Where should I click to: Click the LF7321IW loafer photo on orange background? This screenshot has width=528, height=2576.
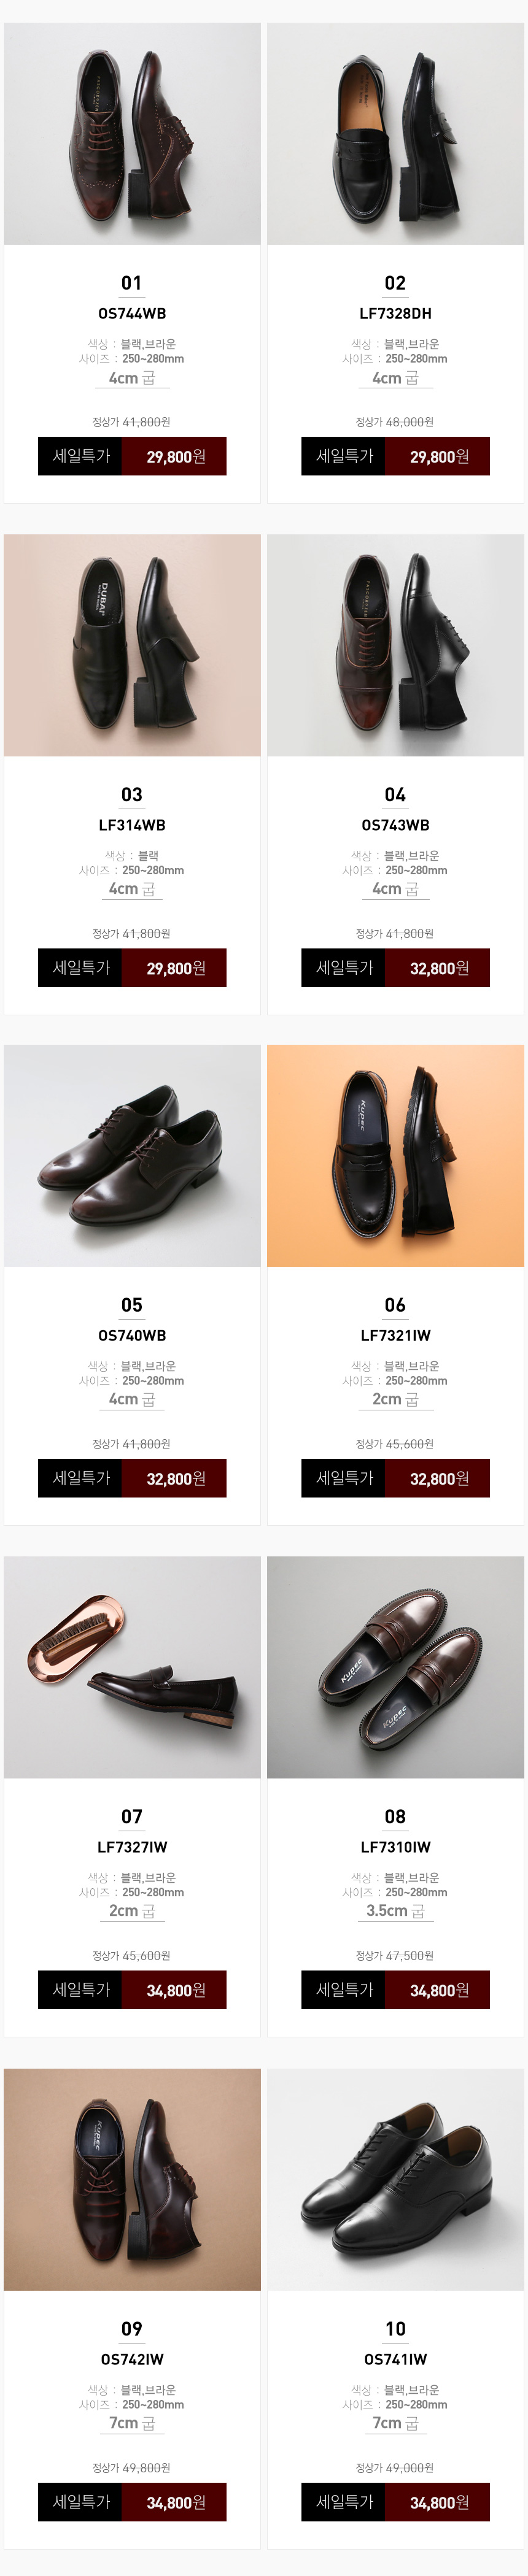395,1156
